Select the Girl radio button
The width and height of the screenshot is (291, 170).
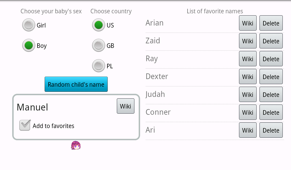pyautogui.click(x=29, y=25)
